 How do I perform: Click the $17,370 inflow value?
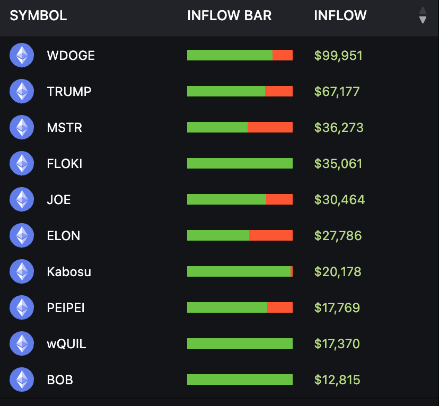[x=337, y=344]
